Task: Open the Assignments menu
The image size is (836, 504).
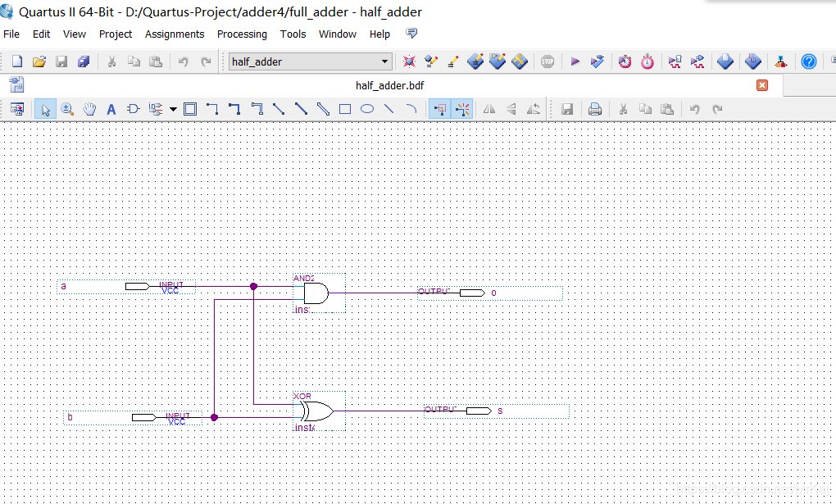Action: click(175, 34)
